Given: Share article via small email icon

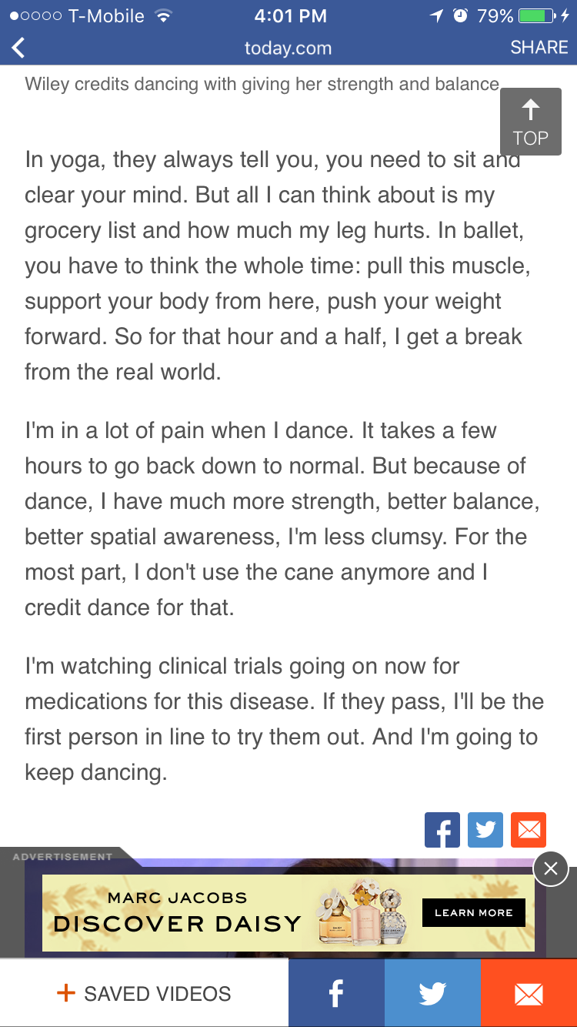Looking at the screenshot, I should pyautogui.click(x=529, y=830).
